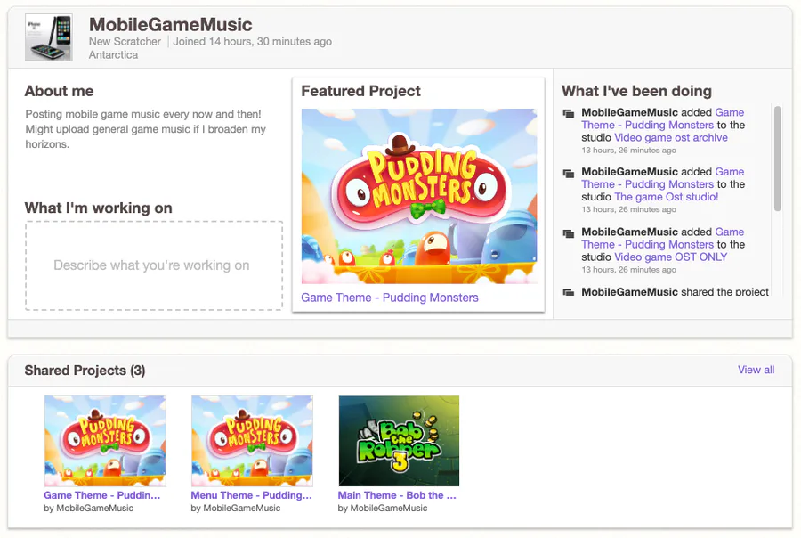
Task: Open the featured Pudding Monsters project image
Action: (x=419, y=196)
